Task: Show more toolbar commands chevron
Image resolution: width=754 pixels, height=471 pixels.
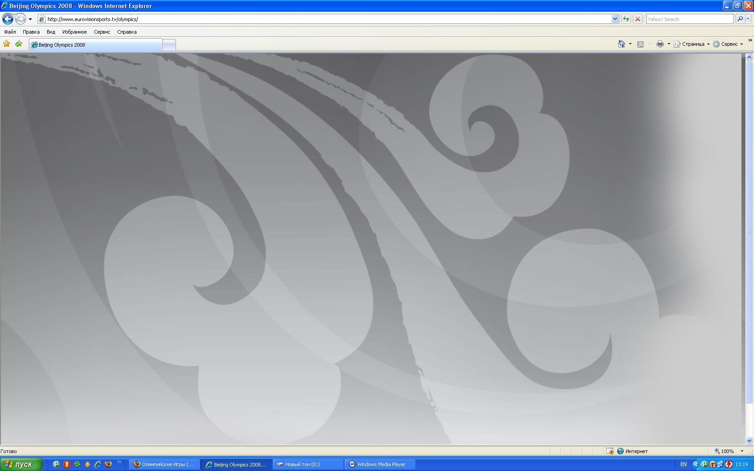Action: click(750, 40)
